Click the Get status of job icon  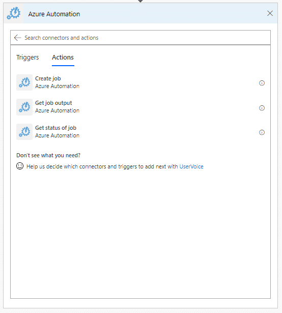[24, 132]
